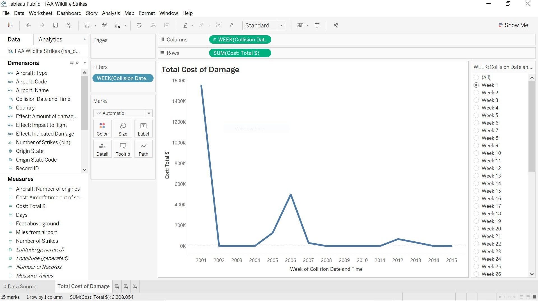Create a new worksheet from toolbar
The width and height of the screenshot is (538, 301).
pos(87,25)
